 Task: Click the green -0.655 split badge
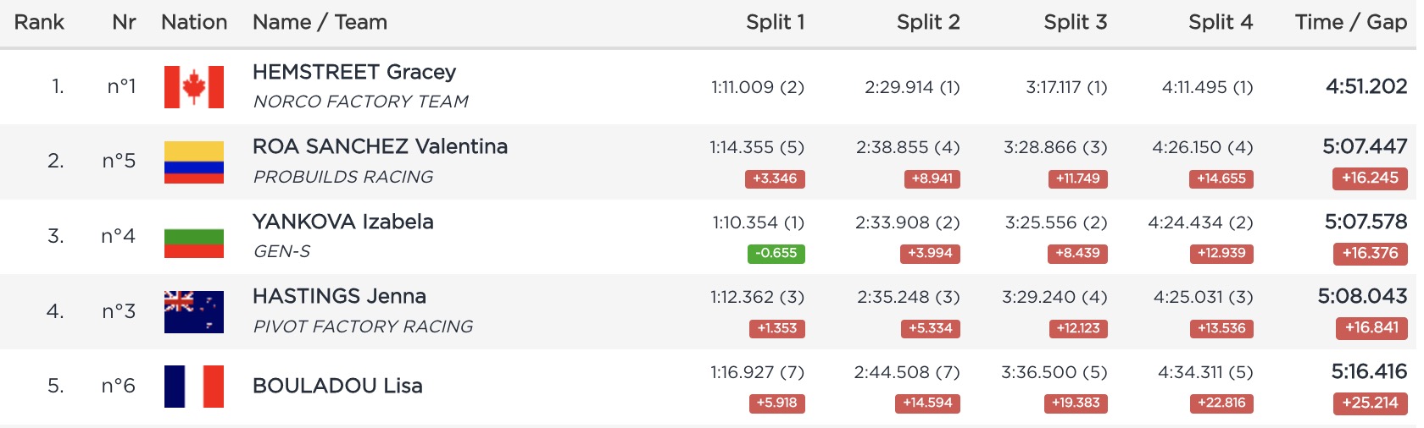tap(776, 253)
